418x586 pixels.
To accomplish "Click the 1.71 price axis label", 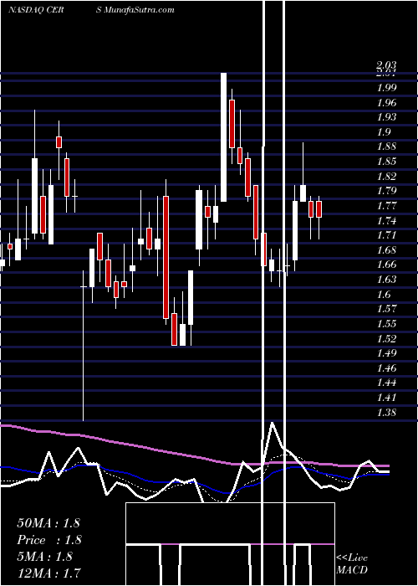I will point(386,235).
